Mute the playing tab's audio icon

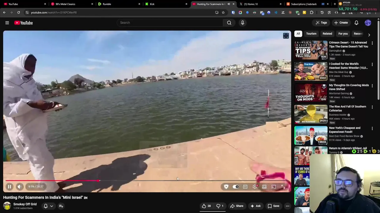coord(229,4)
